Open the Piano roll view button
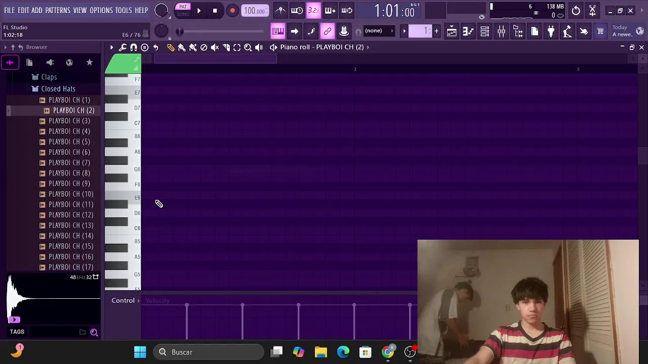This screenshot has height=364, width=648. tap(468, 31)
